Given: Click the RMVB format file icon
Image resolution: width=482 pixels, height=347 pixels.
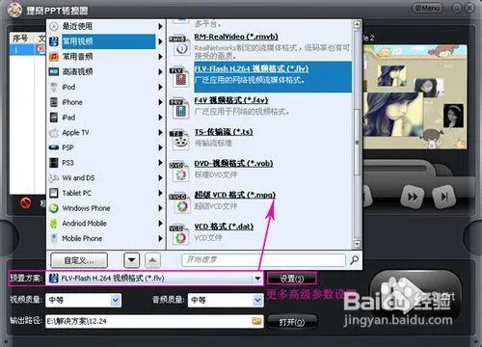Looking at the screenshot, I should (179, 45).
